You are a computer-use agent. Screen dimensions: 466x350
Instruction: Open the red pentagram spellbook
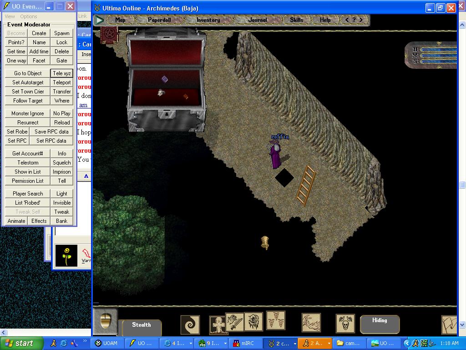click(109, 35)
